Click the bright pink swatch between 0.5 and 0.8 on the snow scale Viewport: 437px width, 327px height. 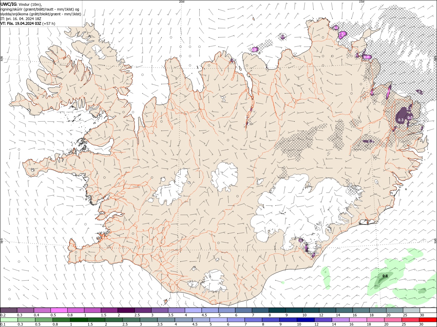tap(59, 310)
